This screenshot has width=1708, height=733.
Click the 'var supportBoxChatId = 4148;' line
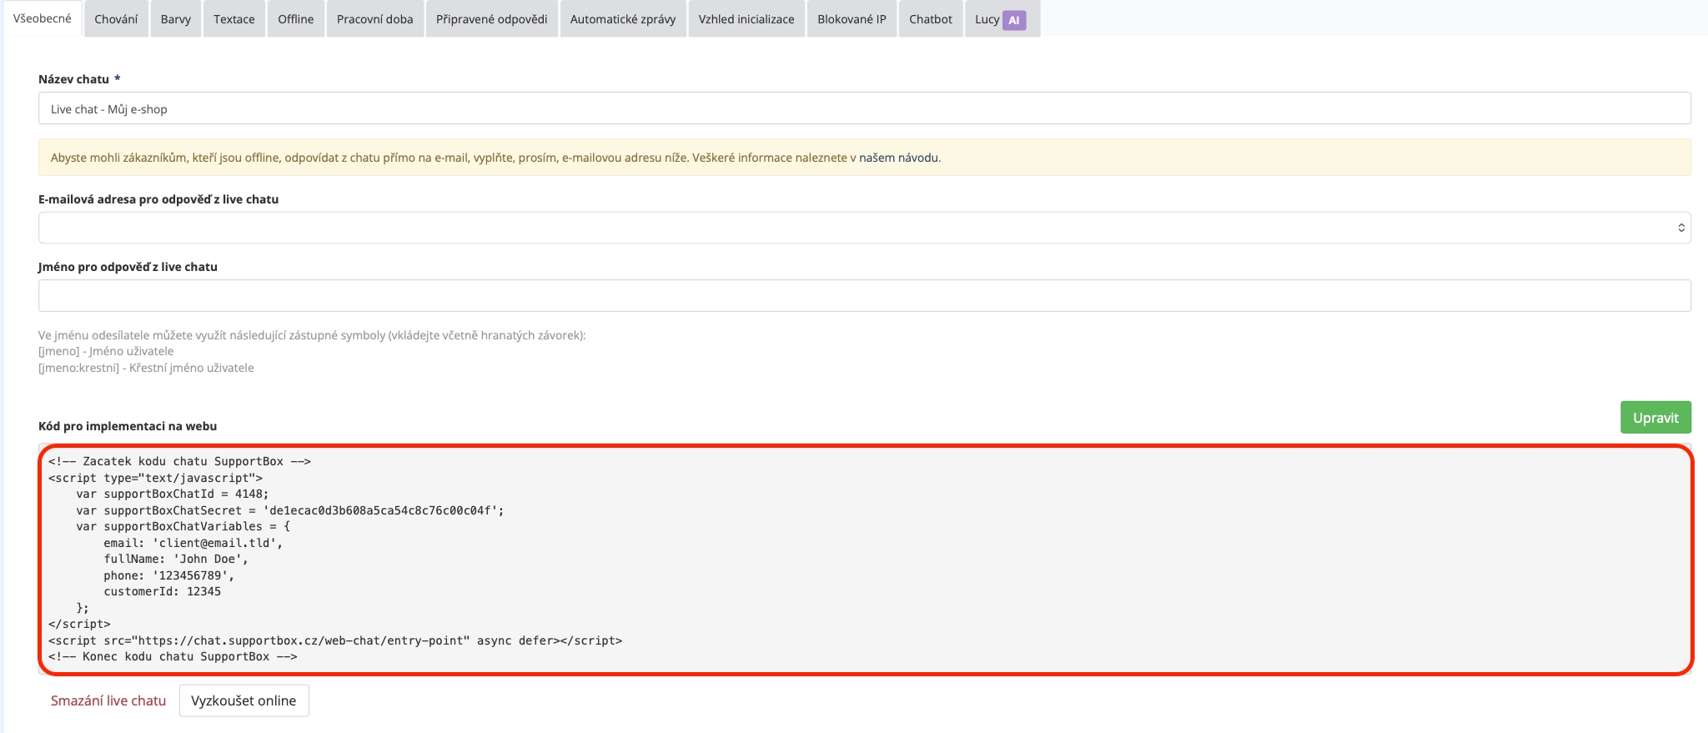(173, 494)
